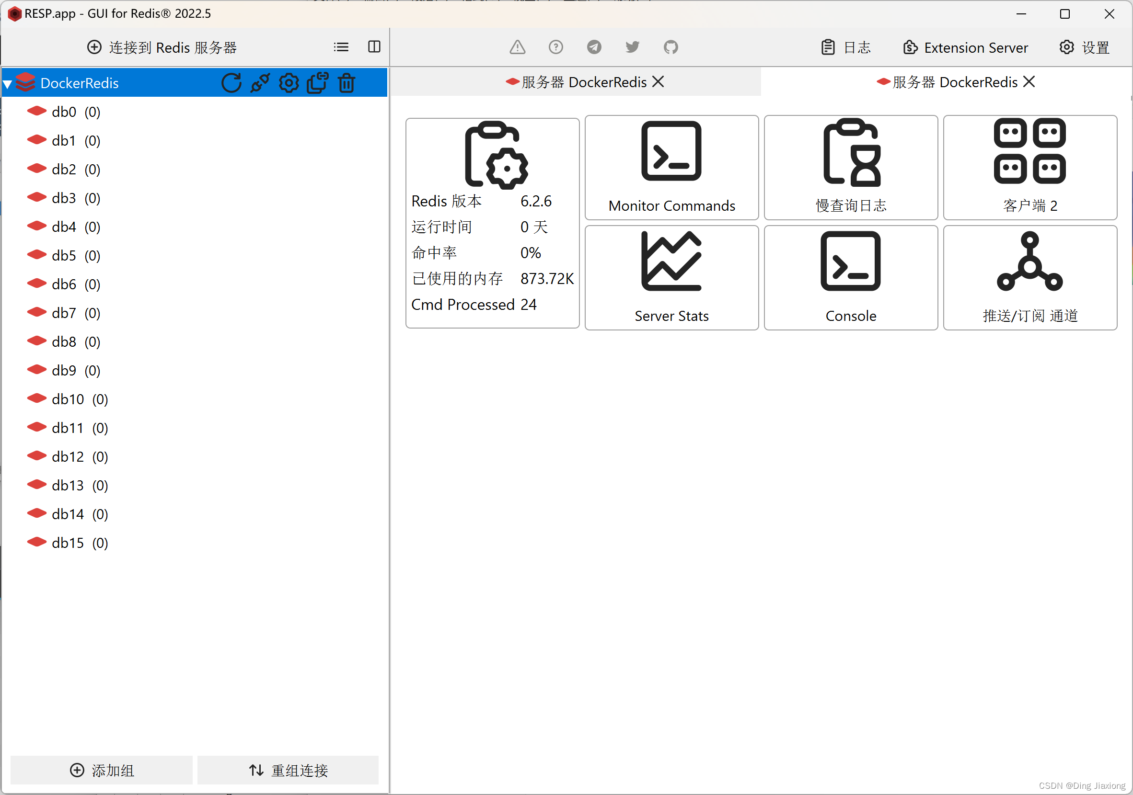
Task: Switch to second 服务器 DockerRedis tab
Action: (x=947, y=82)
